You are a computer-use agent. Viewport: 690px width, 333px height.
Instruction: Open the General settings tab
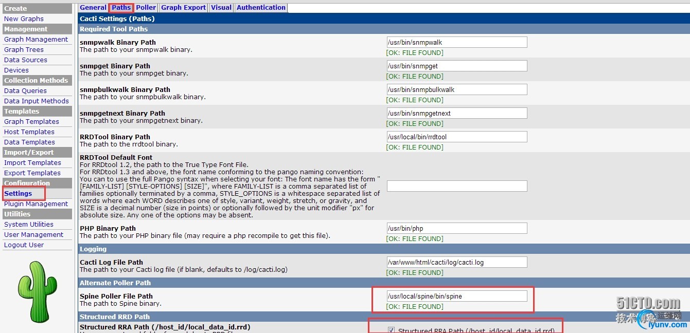[93, 8]
